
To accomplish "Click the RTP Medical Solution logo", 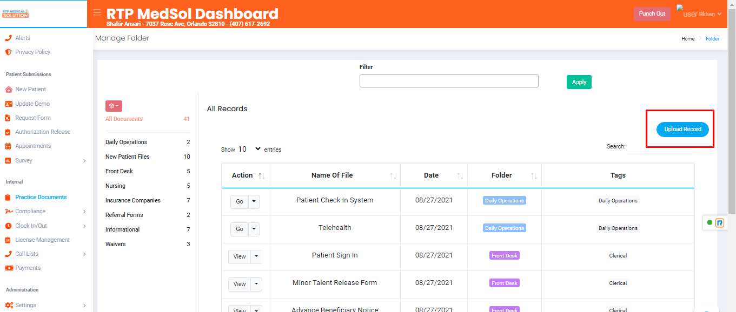I will coord(16,13).
